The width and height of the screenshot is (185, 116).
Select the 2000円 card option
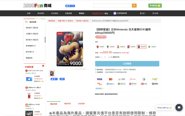tap(110, 47)
